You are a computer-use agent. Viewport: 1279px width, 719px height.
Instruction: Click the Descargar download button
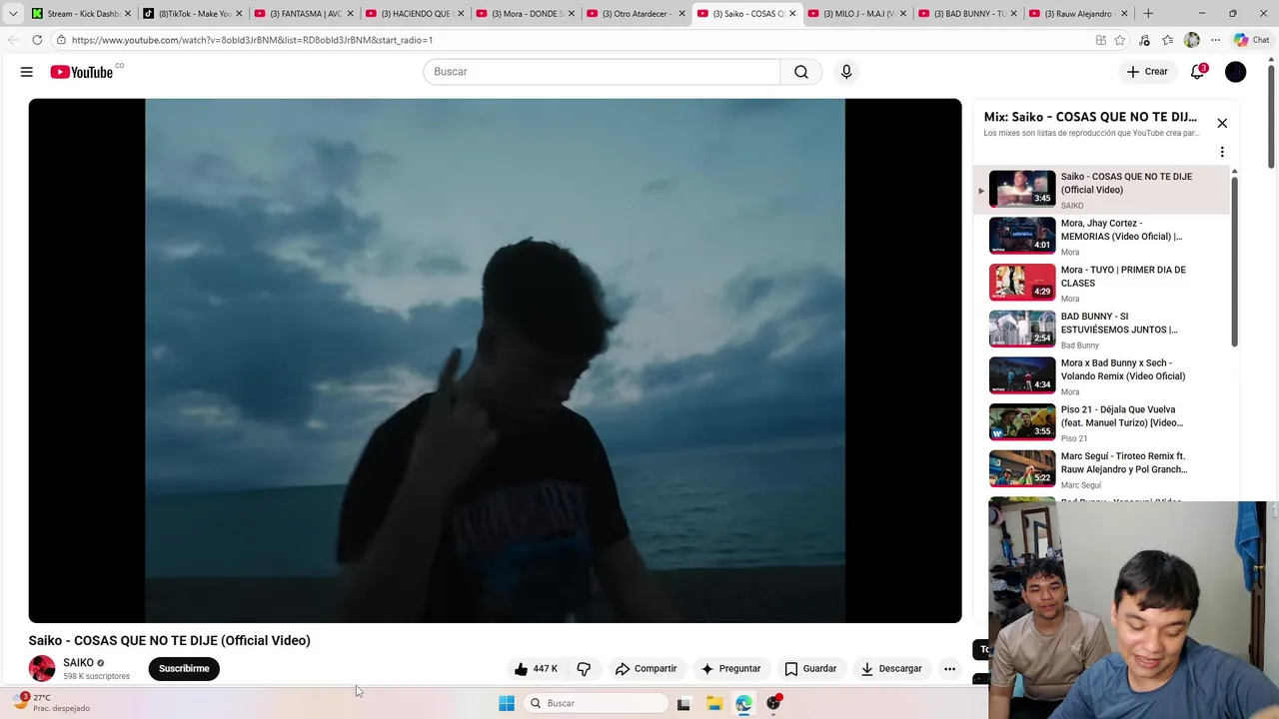point(891,669)
